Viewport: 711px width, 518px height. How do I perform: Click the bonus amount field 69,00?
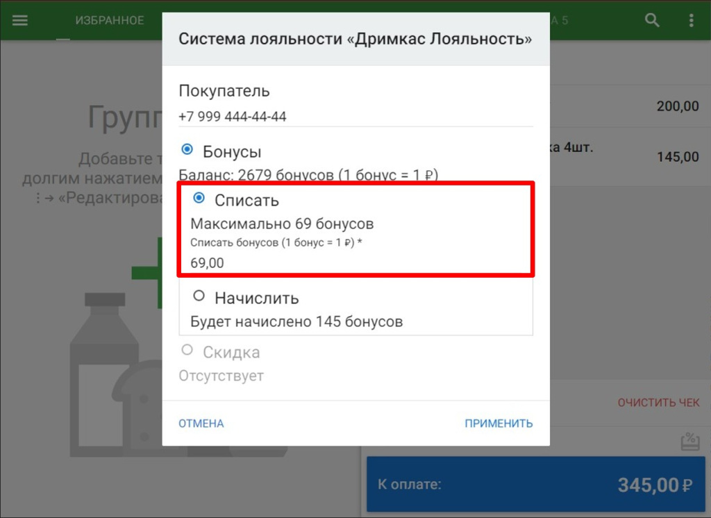[x=356, y=263]
